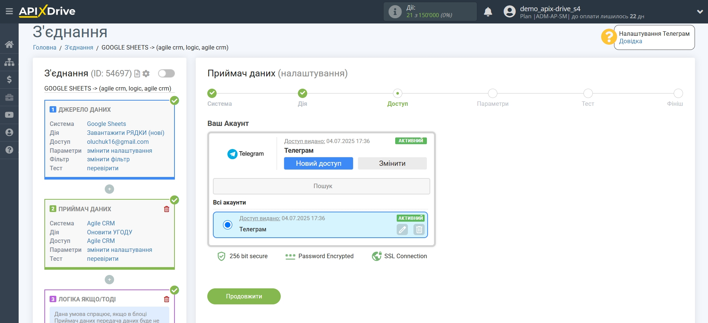
Task: Click source перевірити test link
Action: [x=103, y=168]
